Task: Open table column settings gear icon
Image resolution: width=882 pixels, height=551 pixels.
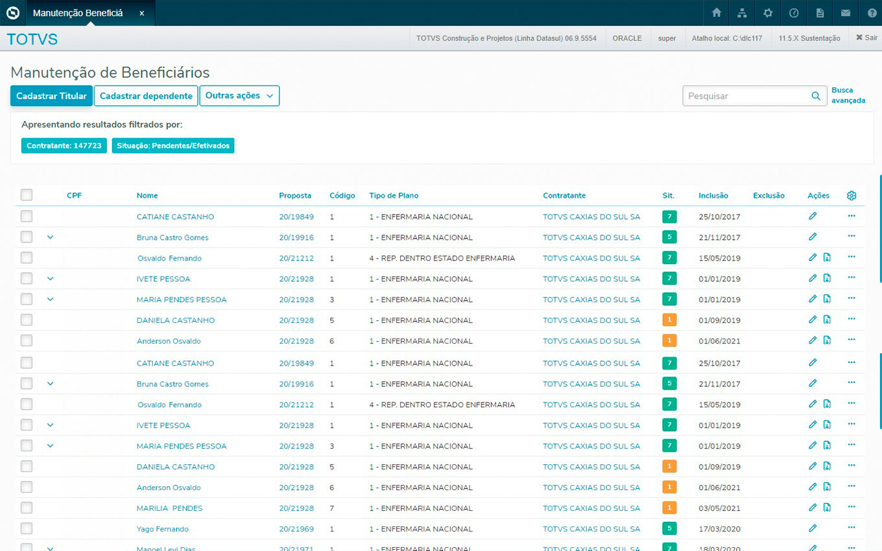Action: click(852, 196)
